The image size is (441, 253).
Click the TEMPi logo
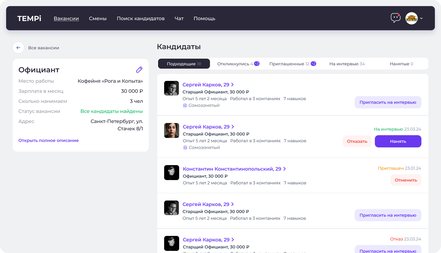[29, 18]
